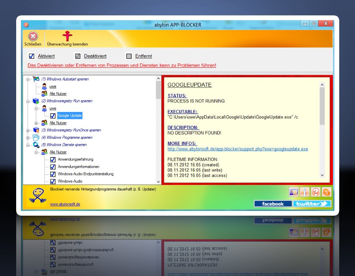Screen dimensions: 355x276
Task: Click group icon beside Alle Nutzer under Dienste
Action: [44, 152]
